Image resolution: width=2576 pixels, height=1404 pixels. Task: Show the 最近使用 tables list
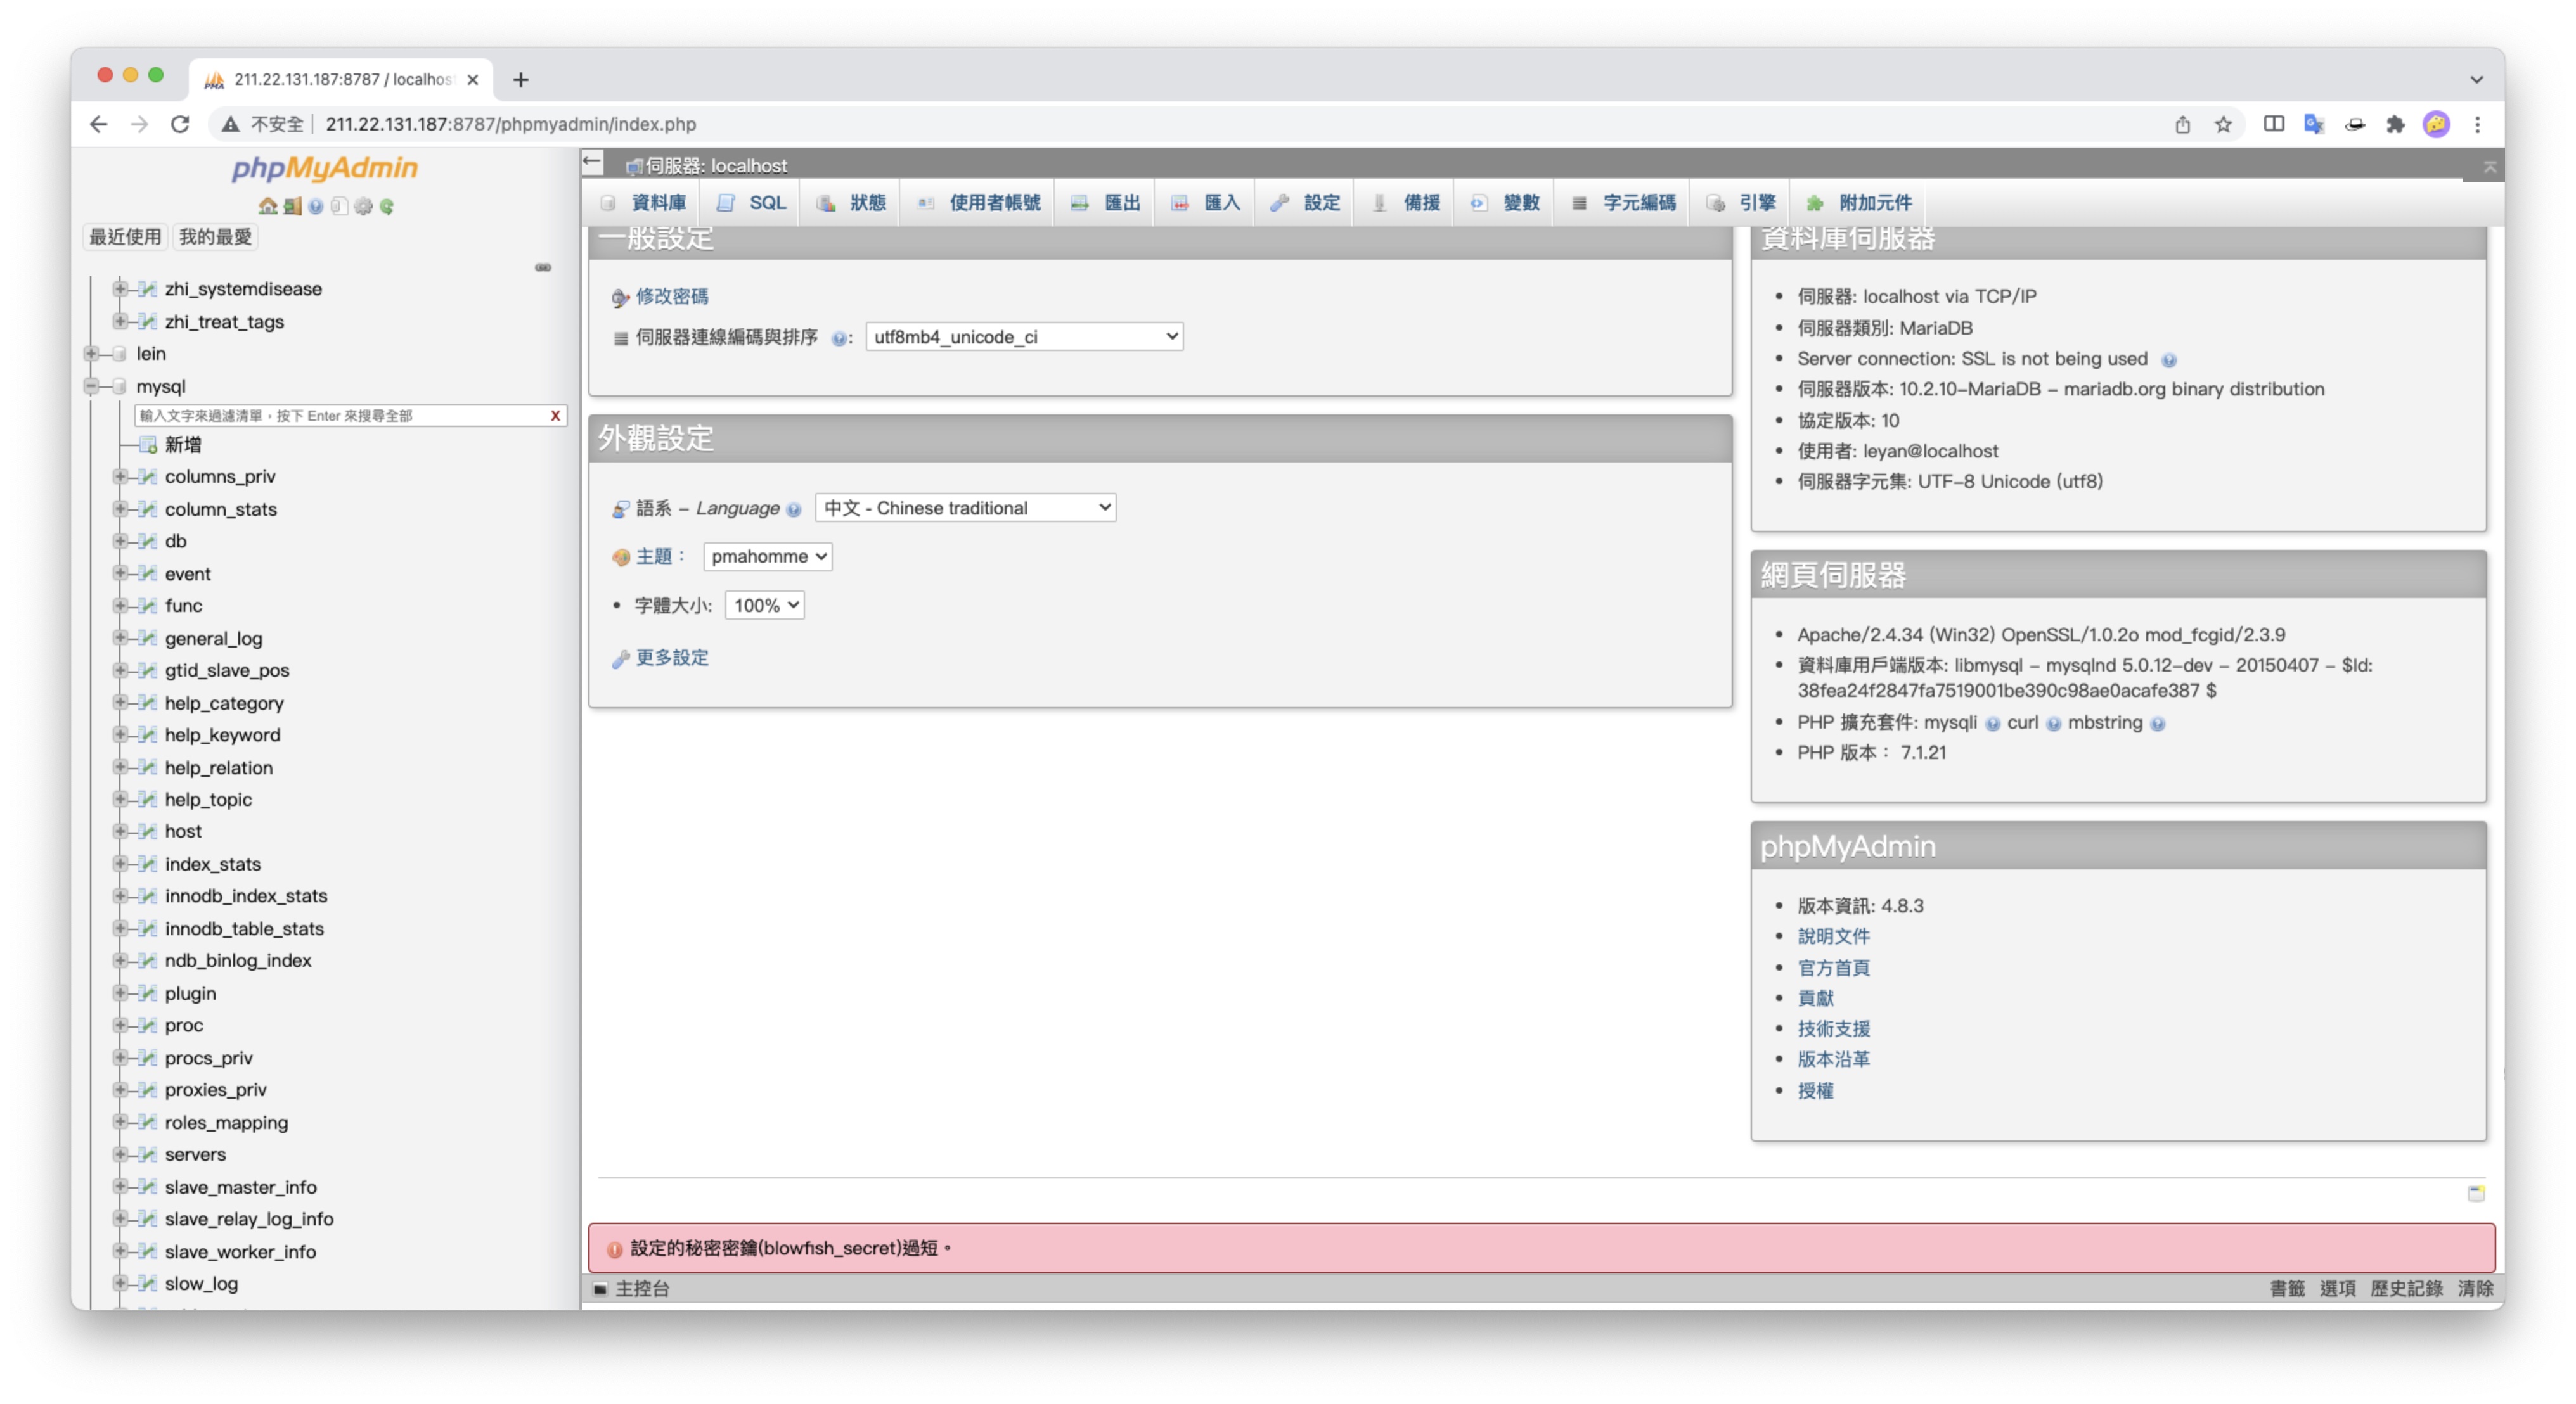point(125,237)
